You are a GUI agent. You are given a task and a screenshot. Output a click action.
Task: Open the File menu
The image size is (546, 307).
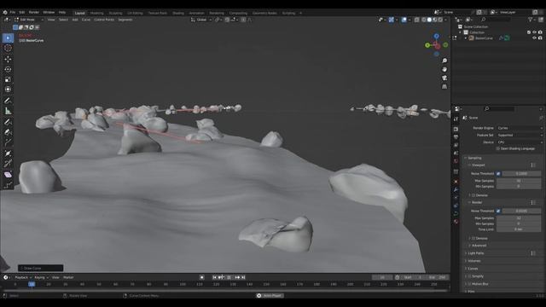pos(13,12)
